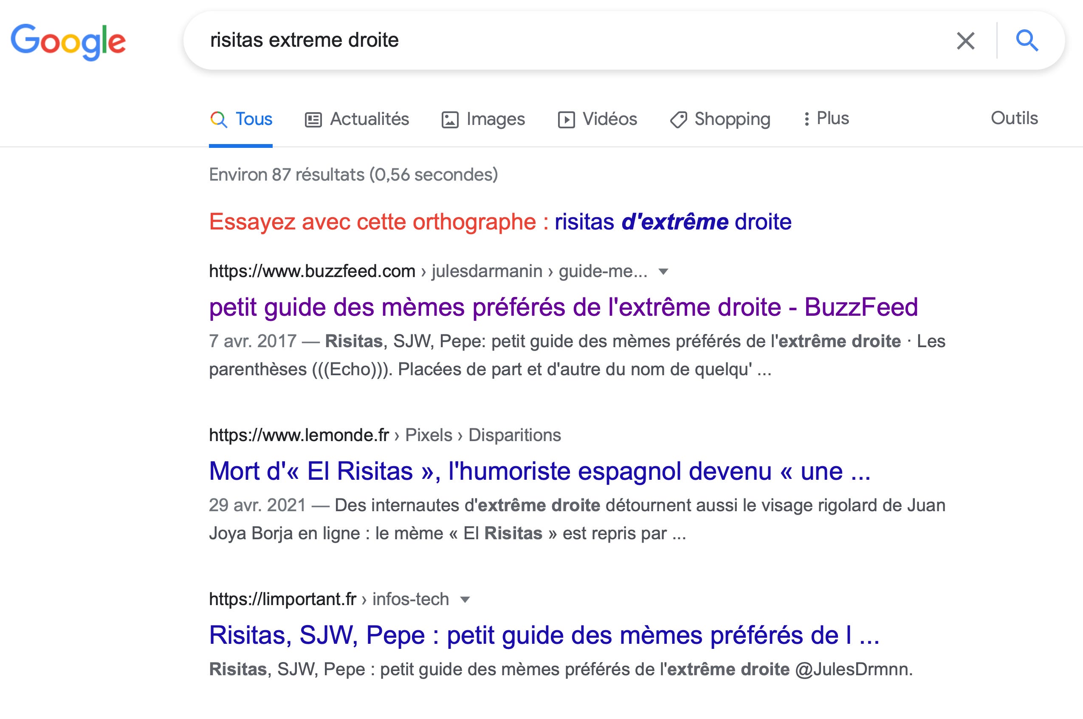This screenshot has width=1083, height=719.
Task: Select the Tous tab
Action: tap(241, 119)
